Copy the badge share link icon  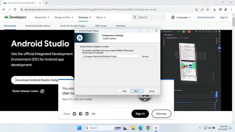[x=94, y=114]
